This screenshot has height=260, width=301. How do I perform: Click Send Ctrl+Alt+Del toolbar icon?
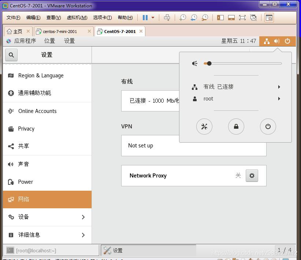pyautogui.click(x=167, y=18)
